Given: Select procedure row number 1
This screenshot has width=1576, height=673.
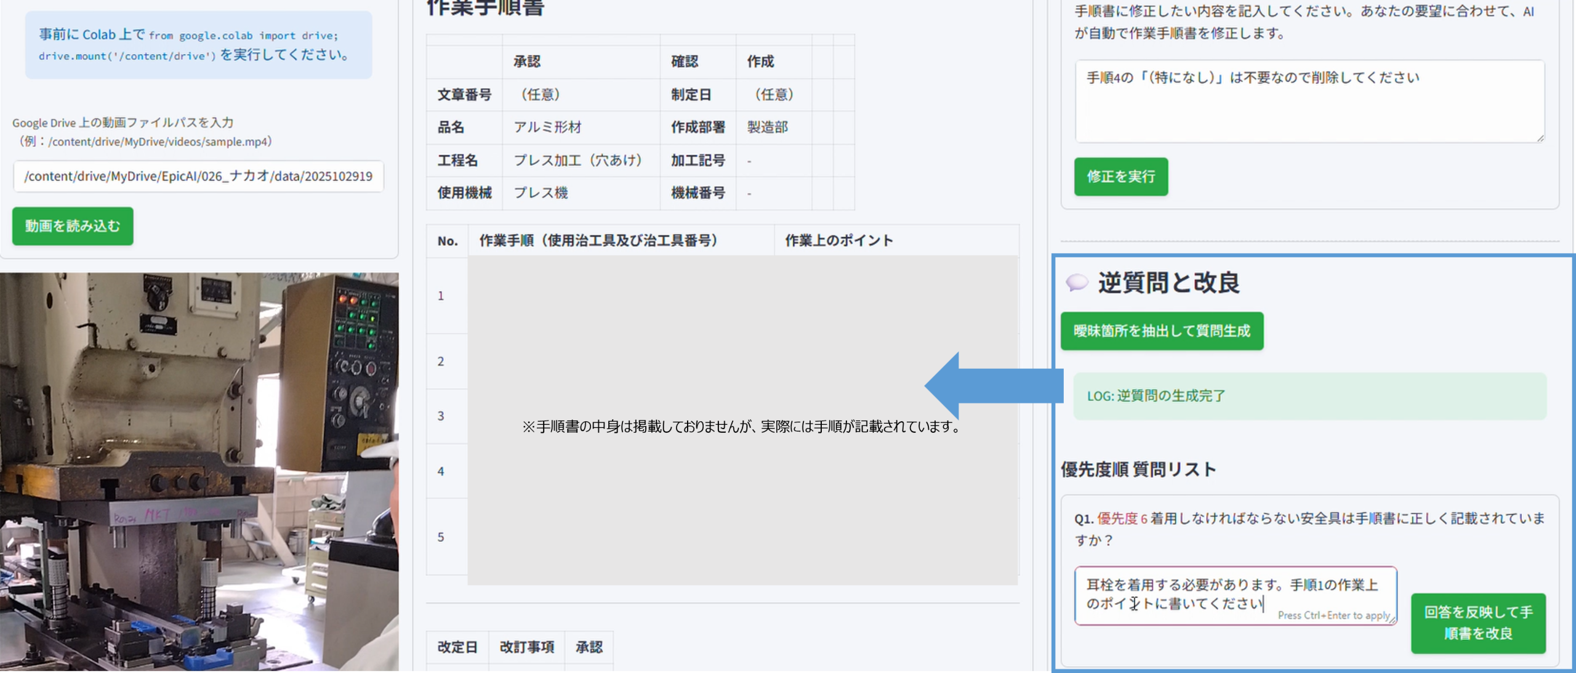Looking at the screenshot, I should point(441,296).
